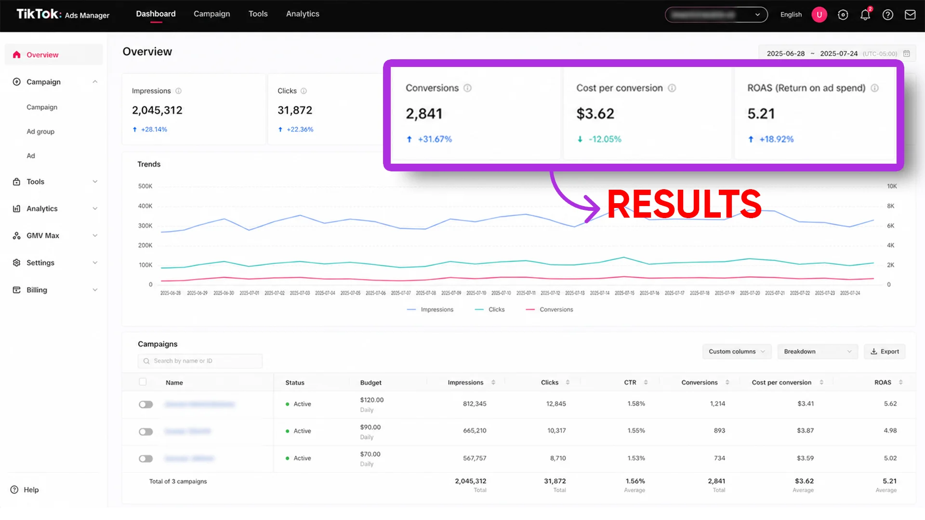Open Help at the sidebar bottom

tap(25, 490)
